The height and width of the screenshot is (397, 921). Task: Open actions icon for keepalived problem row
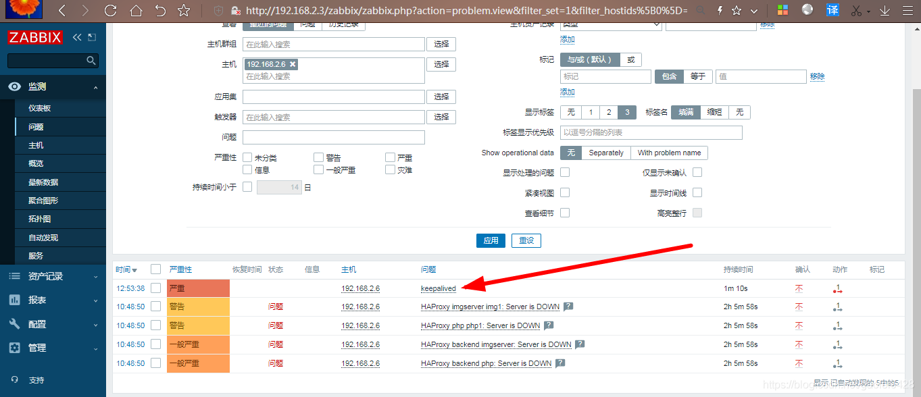(838, 289)
